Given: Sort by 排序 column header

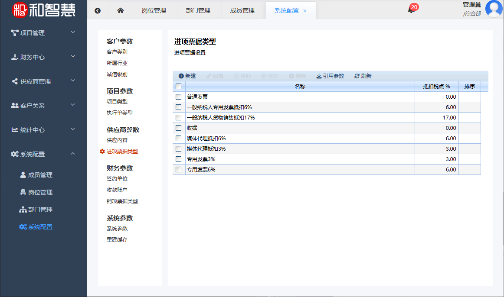Looking at the screenshot, I should pos(470,86).
